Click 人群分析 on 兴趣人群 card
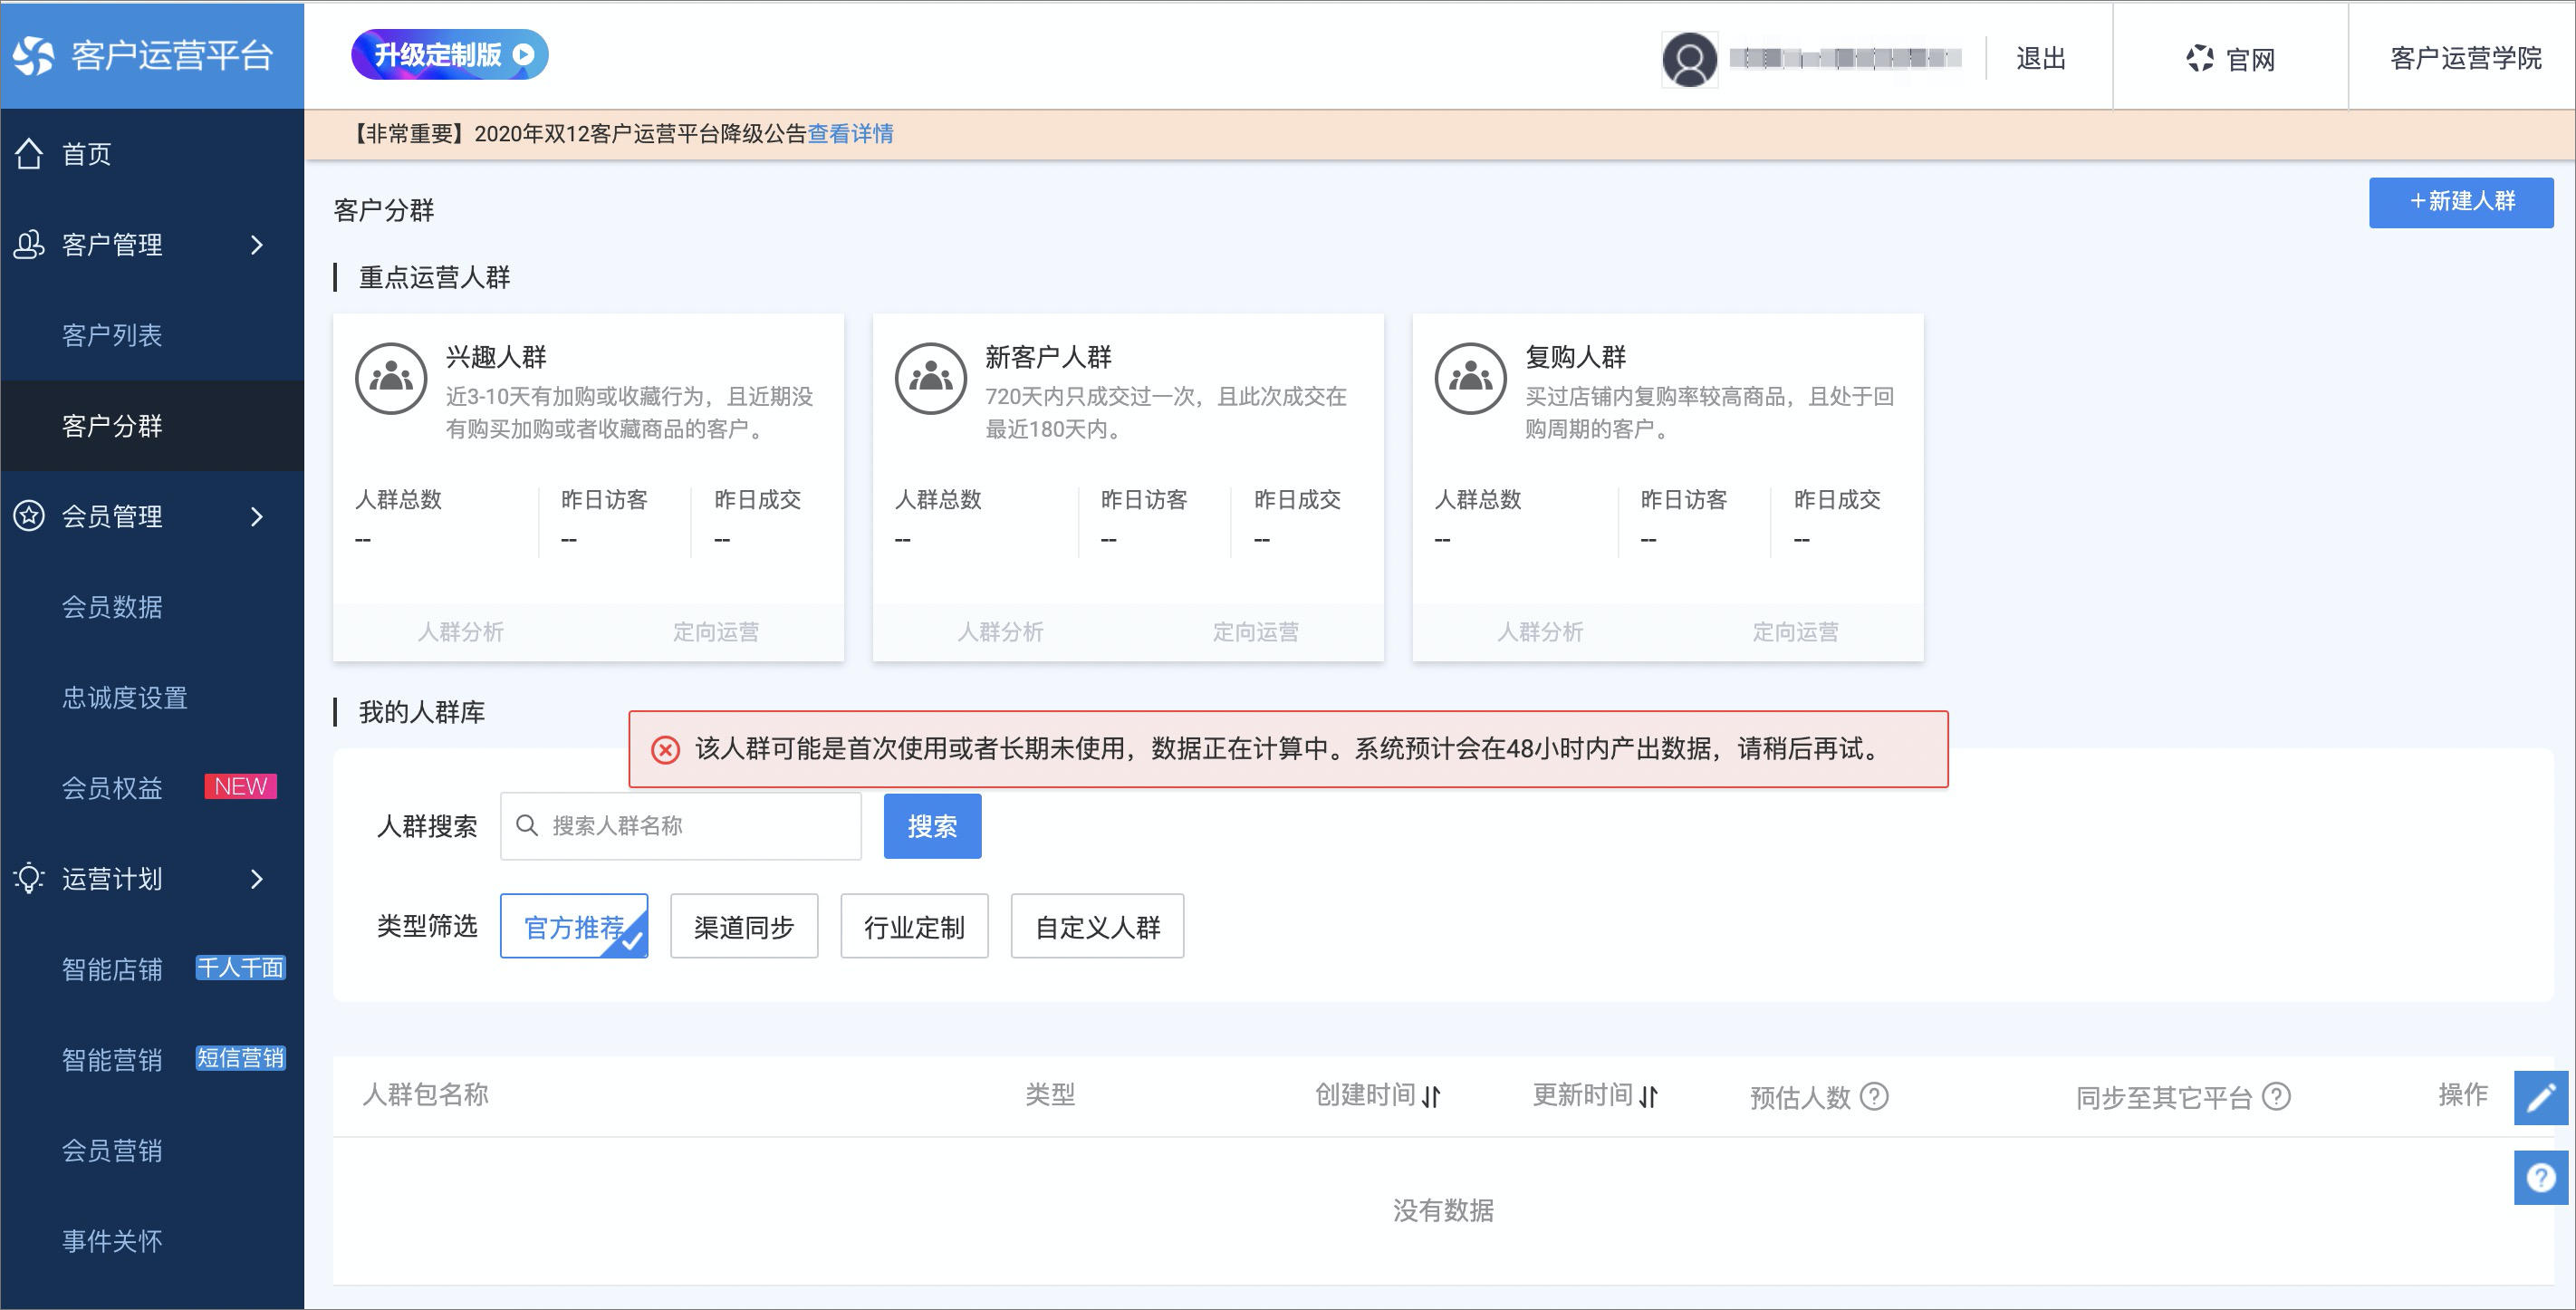This screenshot has width=2576, height=1310. 460,632
